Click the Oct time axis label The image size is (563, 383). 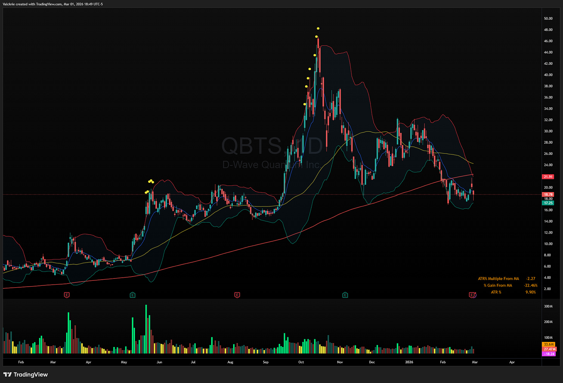click(301, 362)
